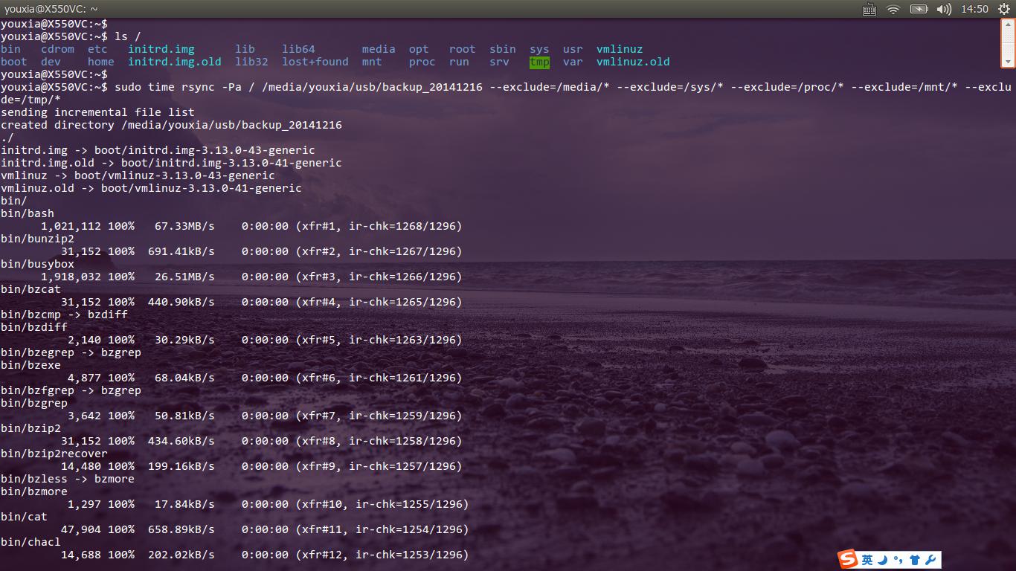Open the Sogou skin shirt icon

[x=915, y=560]
